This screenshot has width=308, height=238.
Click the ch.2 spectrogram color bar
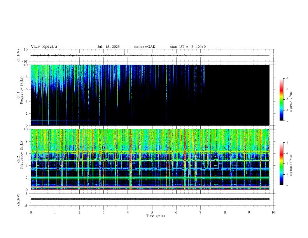tap(281, 164)
